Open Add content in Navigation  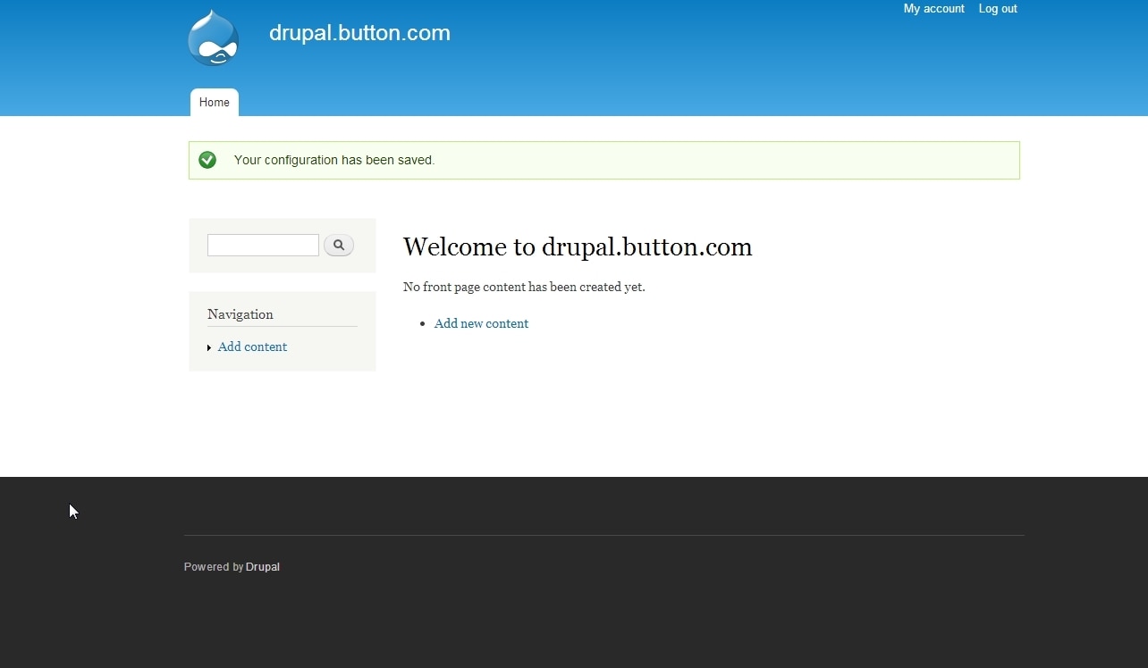[252, 347]
